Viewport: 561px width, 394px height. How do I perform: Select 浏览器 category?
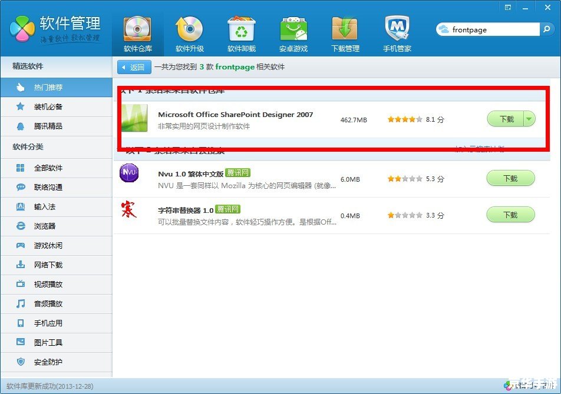tap(56, 226)
